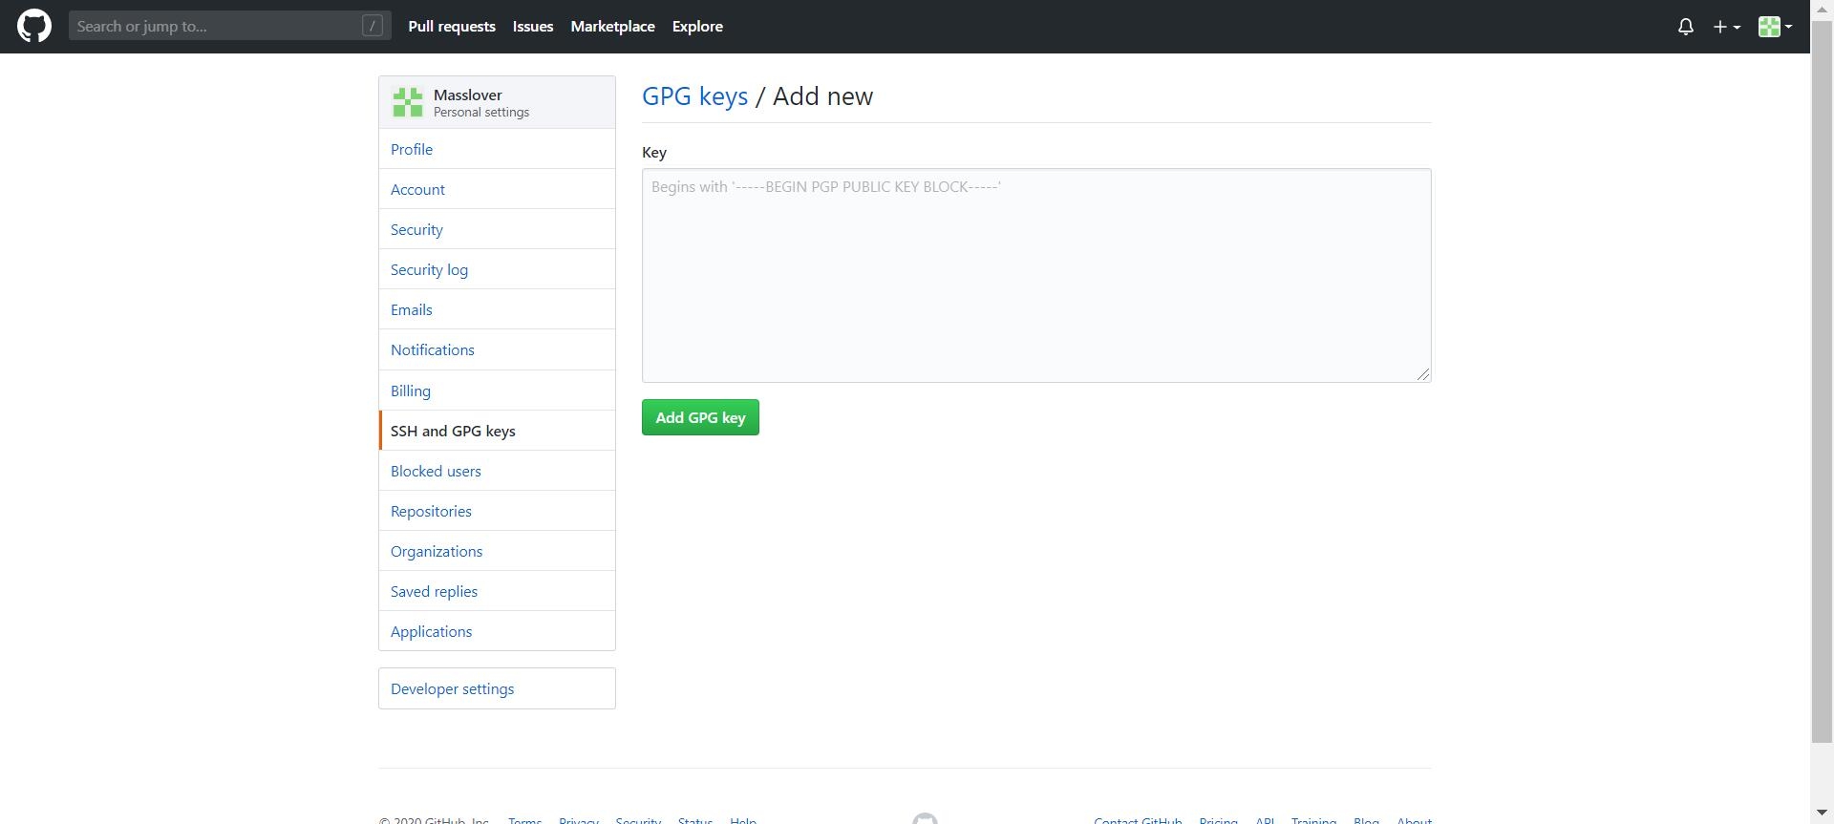Click the Masslover identicon avatar in sidebar
Screen dimensions: 1834x824
[x=408, y=102]
